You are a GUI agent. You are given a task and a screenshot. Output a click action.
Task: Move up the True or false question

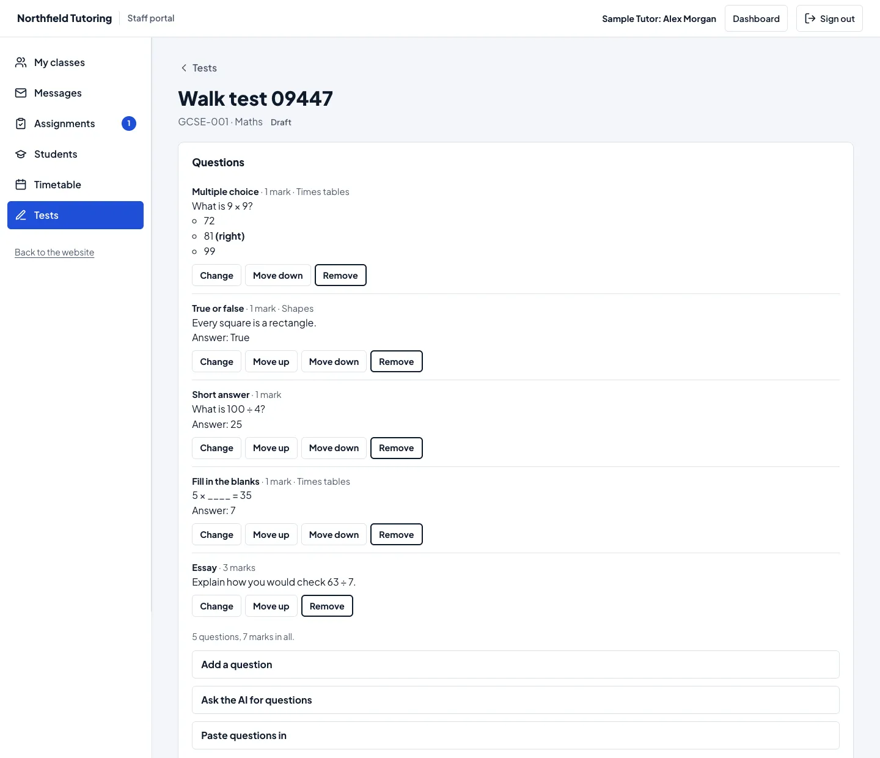(x=271, y=361)
